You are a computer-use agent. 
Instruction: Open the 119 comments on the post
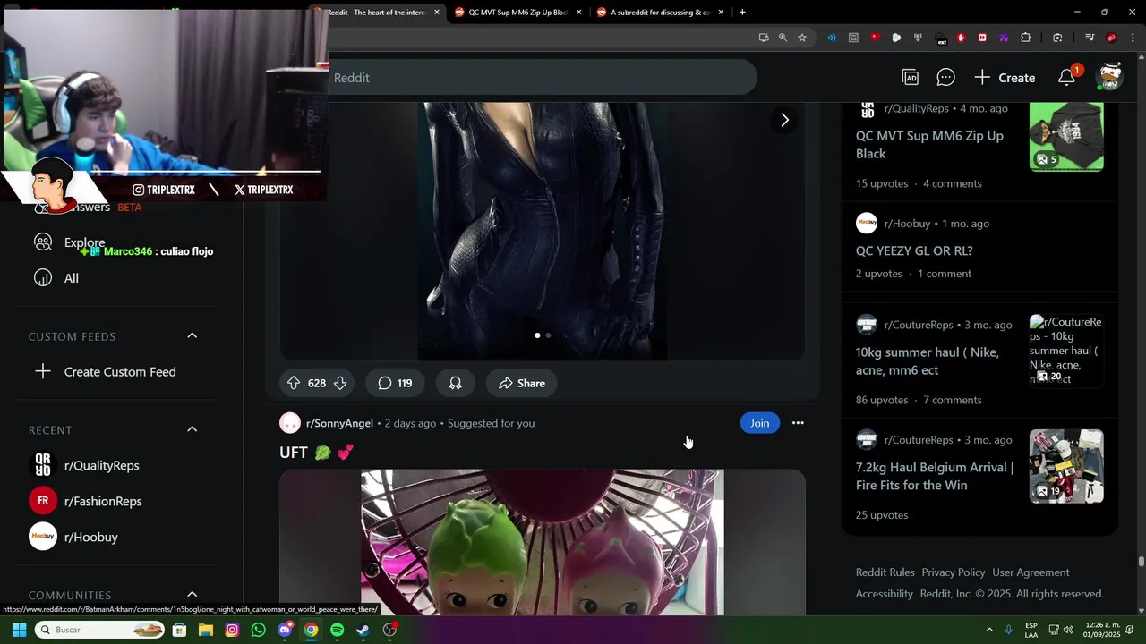click(x=395, y=383)
